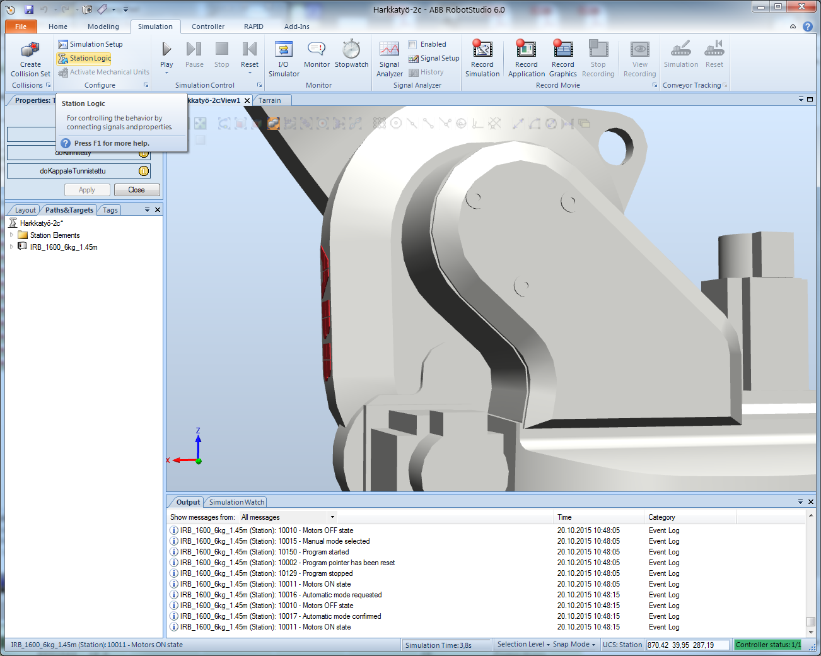The height and width of the screenshot is (656, 821).
Task: Open the Output panel options dropdown arrow
Action: (800, 501)
